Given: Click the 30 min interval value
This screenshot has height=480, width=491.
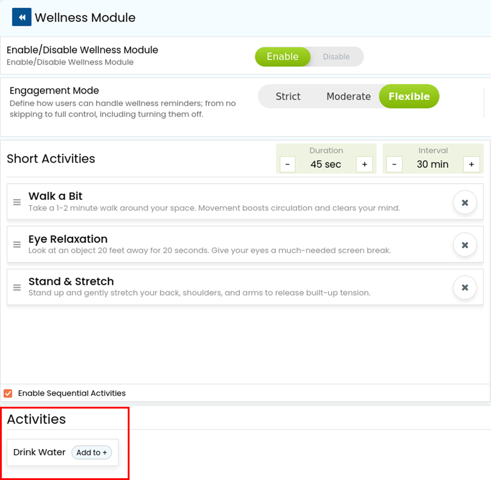Looking at the screenshot, I should (433, 164).
